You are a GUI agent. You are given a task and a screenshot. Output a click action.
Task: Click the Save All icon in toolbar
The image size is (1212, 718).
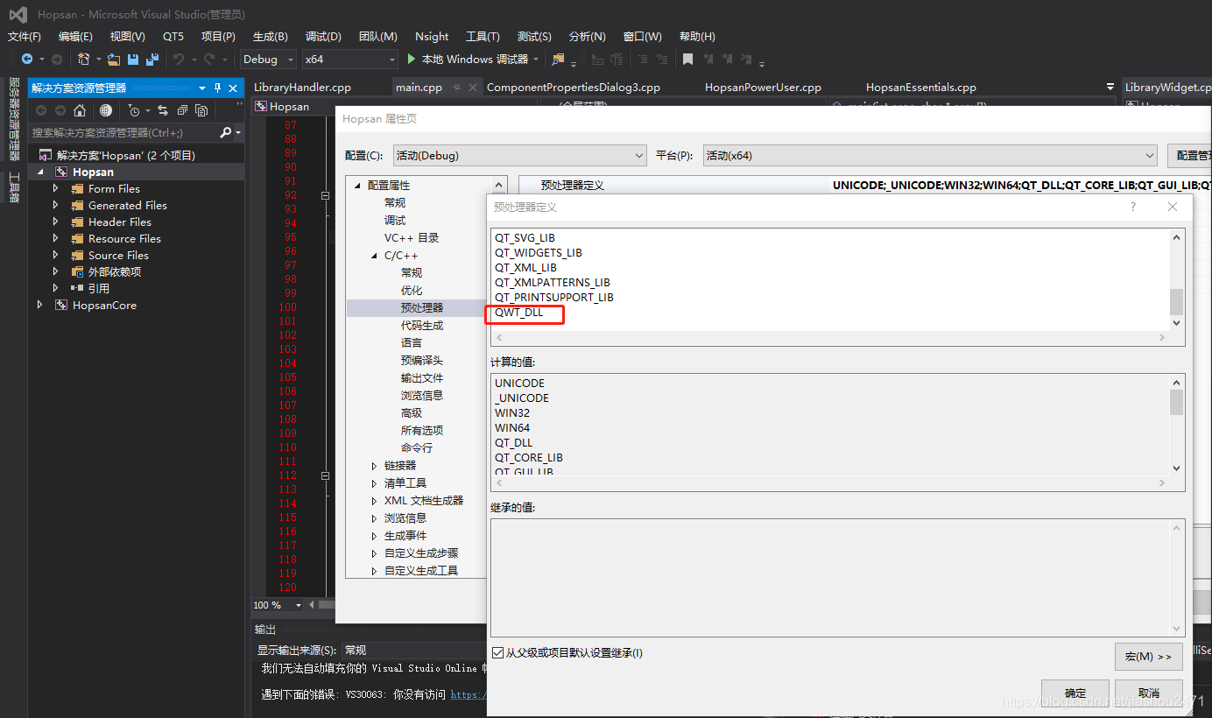point(152,60)
